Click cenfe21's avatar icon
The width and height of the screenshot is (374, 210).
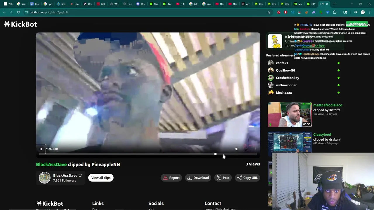pos(271,63)
